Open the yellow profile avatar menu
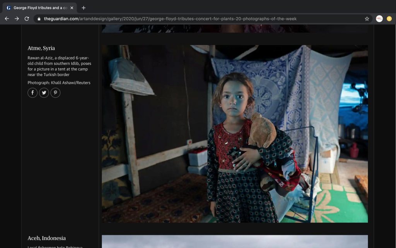This screenshot has height=248, width=396. pyautogui.click(x=389, y=19)
